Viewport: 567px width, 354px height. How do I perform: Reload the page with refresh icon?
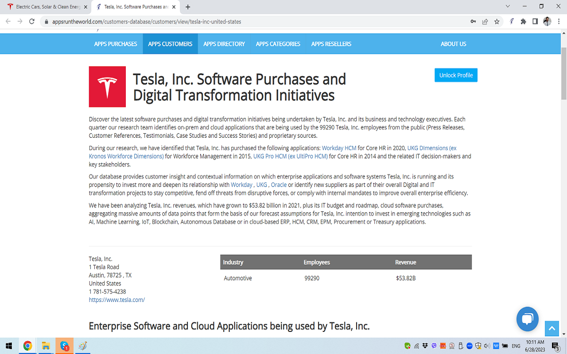[x=32, y=21]
